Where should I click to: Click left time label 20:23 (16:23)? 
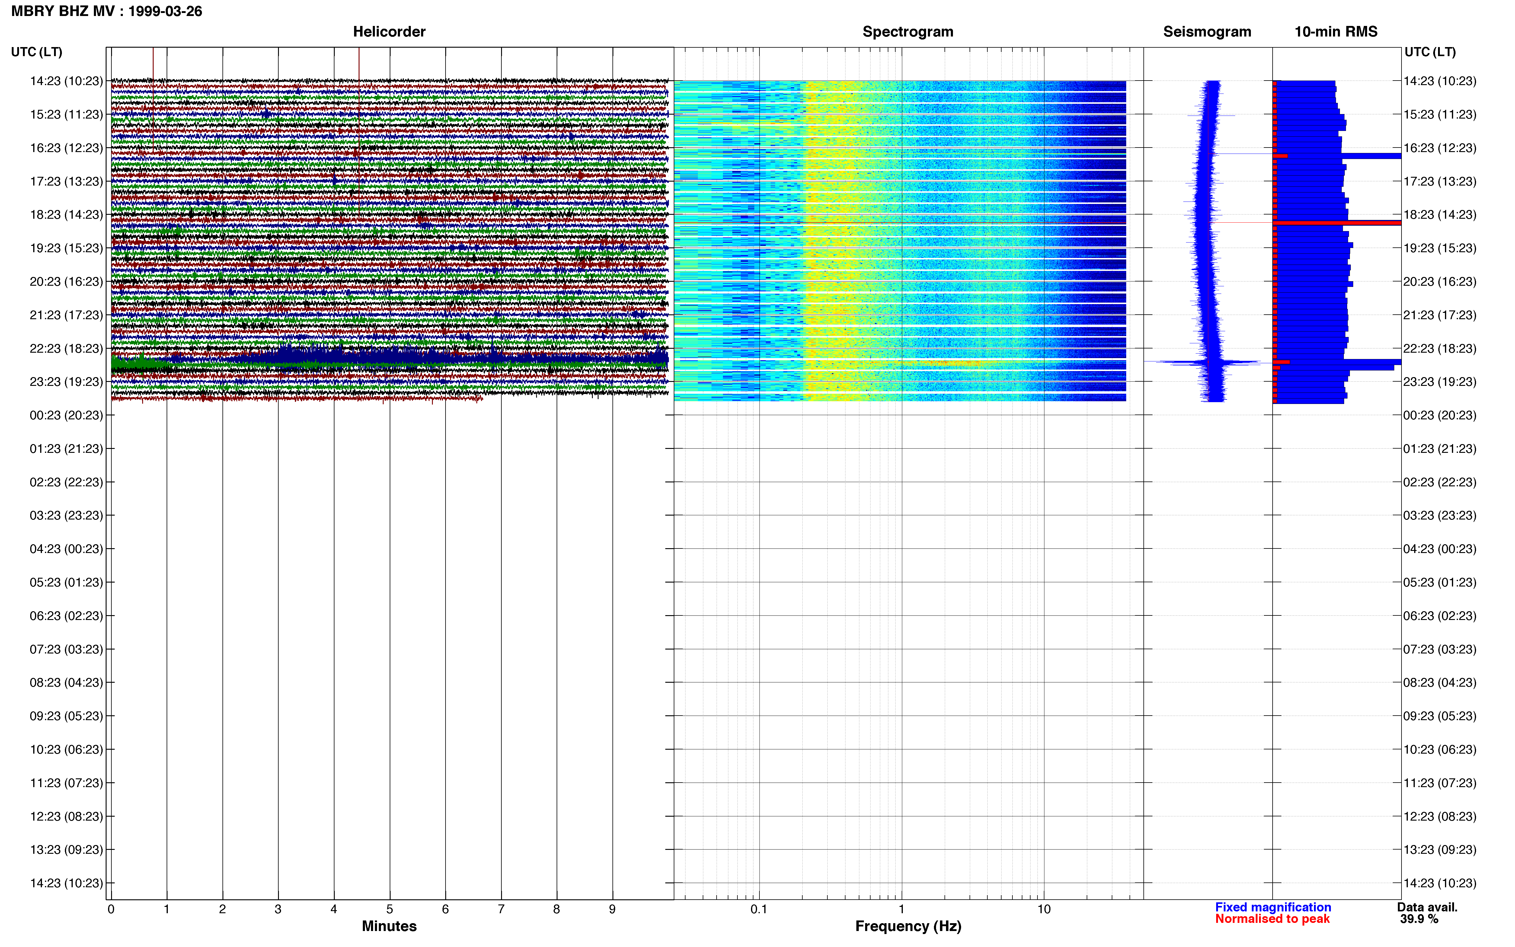click(x=66, y=281)
